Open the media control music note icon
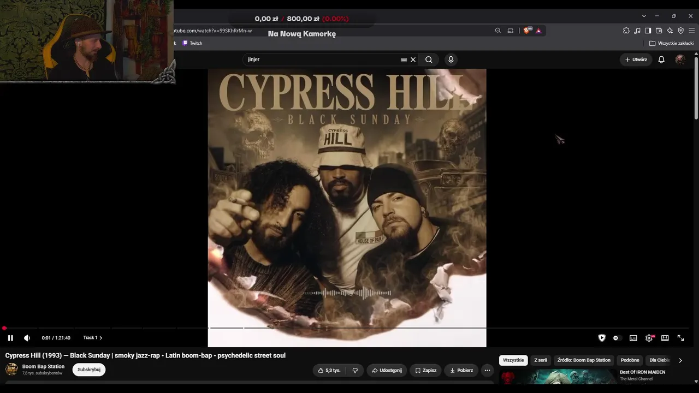Image resolution: width=699 pixels, height=393 pixels. (x=637, y=31)
